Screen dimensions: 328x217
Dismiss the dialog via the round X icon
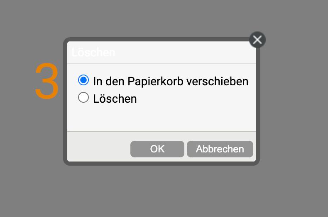(x=257, y=40)
